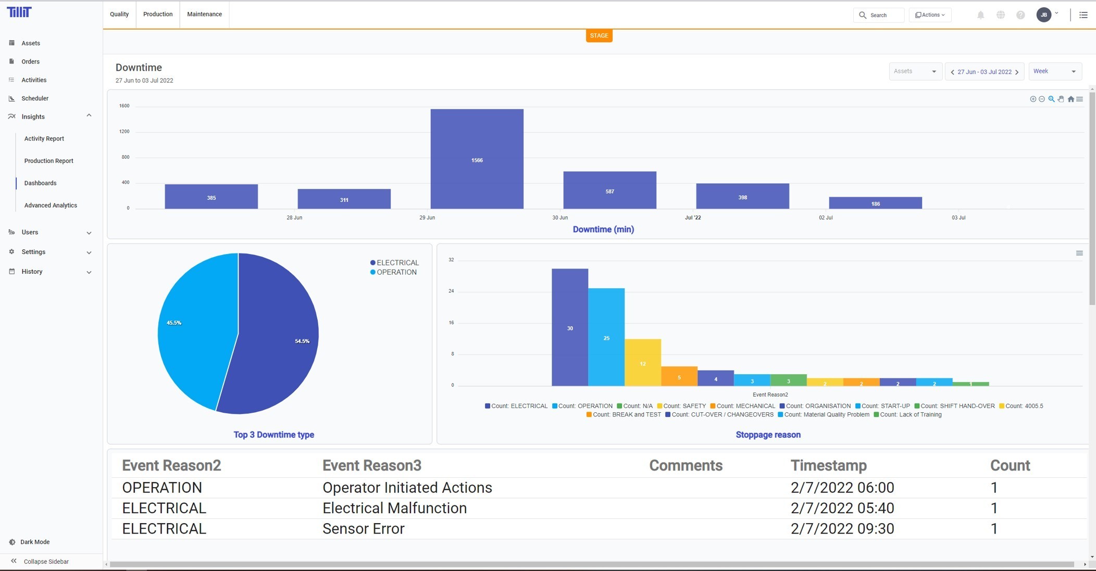Open Advanced Analytics in the sidebar
Screen dimensions: 1096x571
pyautogui.click(x=51, y=205)
